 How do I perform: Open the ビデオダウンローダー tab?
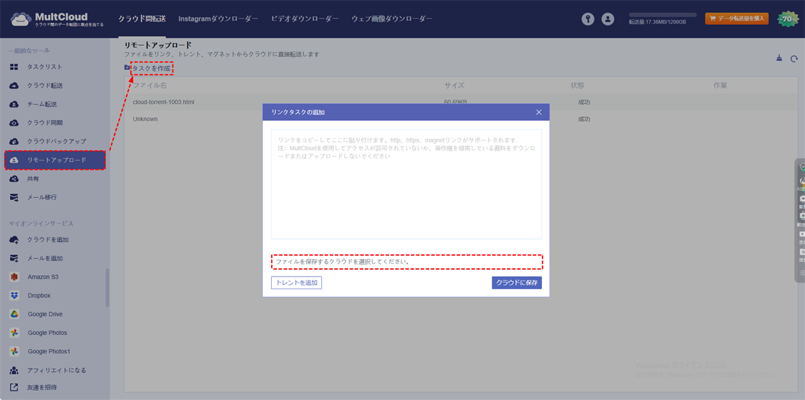(305, 19)
